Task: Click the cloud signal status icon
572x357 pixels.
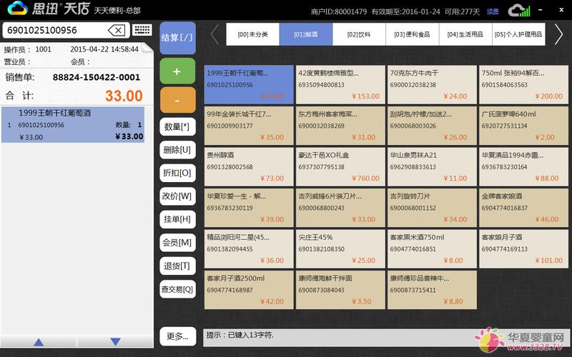Action: coord(519,11)
